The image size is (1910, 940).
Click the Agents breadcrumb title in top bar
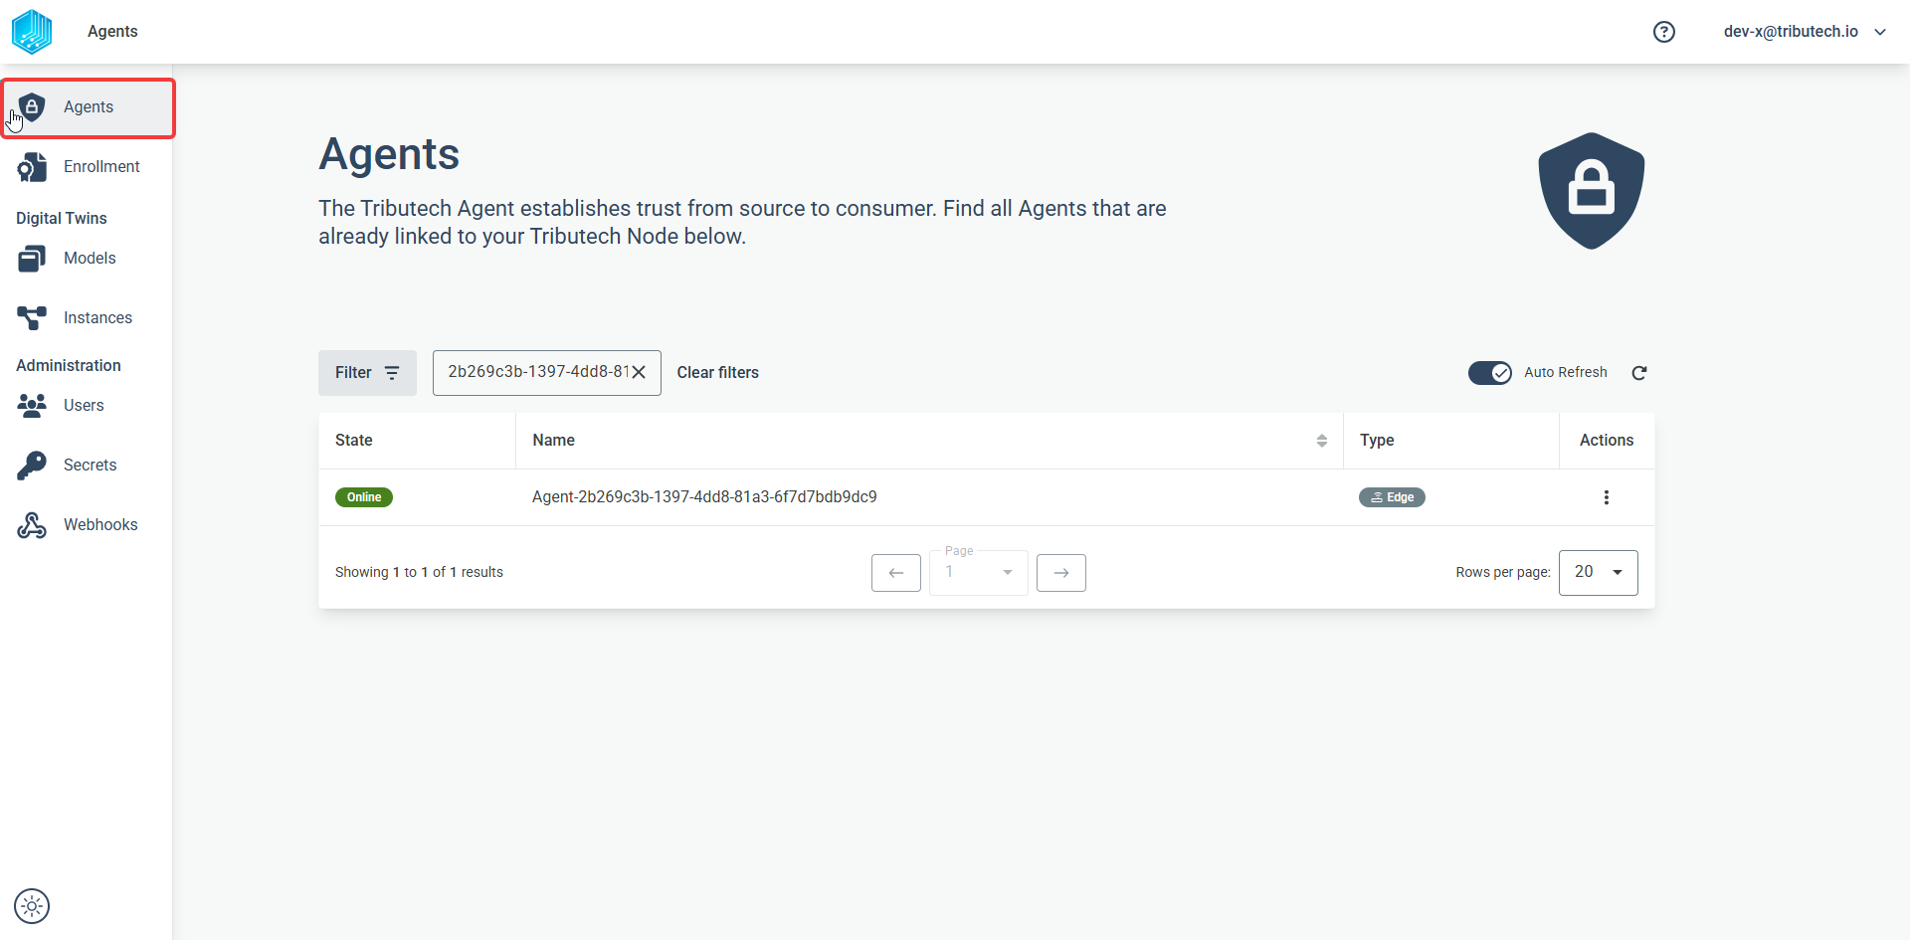tap(112, 32)
